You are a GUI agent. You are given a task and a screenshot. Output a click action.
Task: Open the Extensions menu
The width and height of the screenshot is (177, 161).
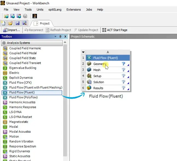coord(74,10)
